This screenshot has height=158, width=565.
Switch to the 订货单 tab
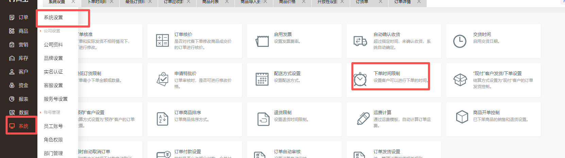coord(362,2)
